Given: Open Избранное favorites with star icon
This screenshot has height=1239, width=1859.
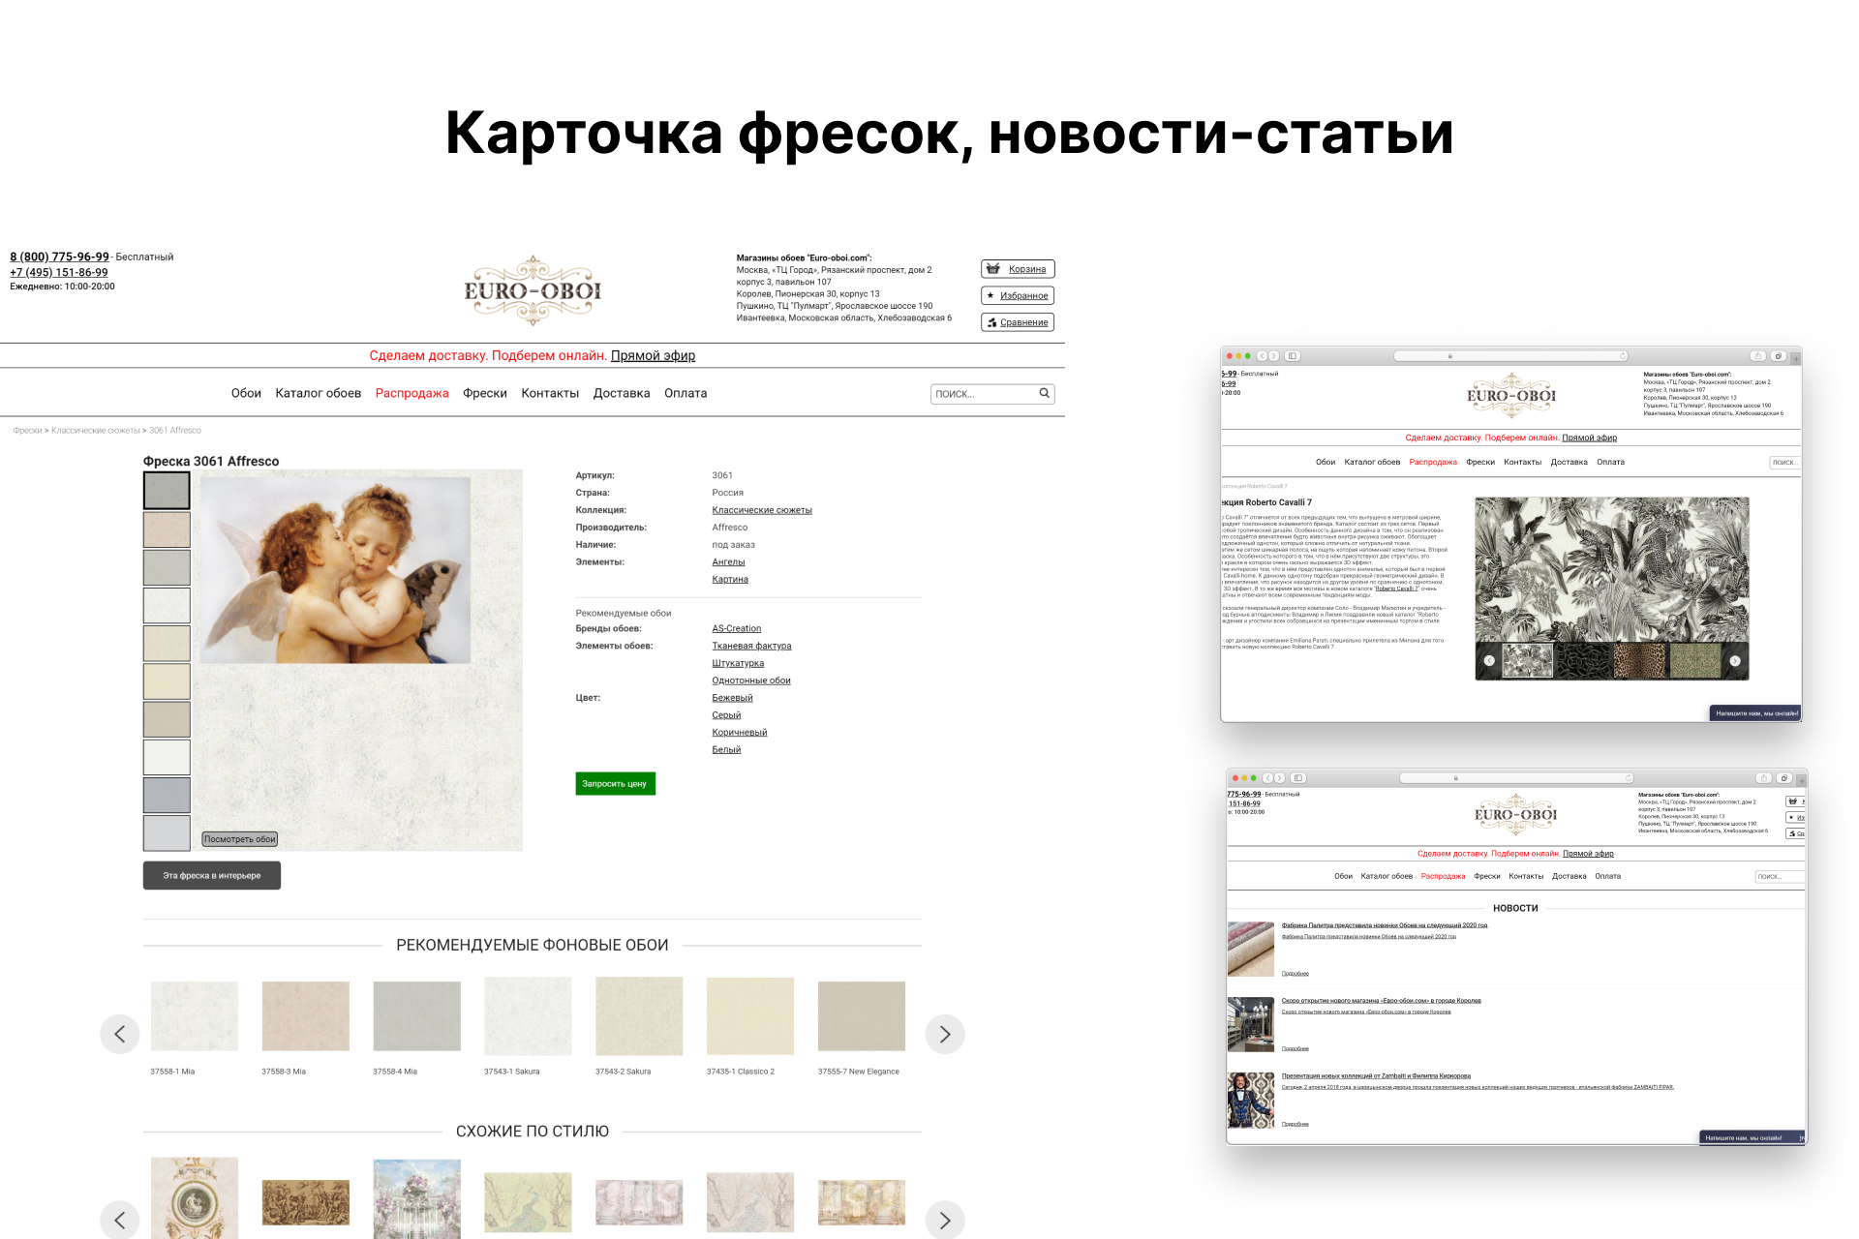Looking at the screenshot, I should tap(1018, 295).
